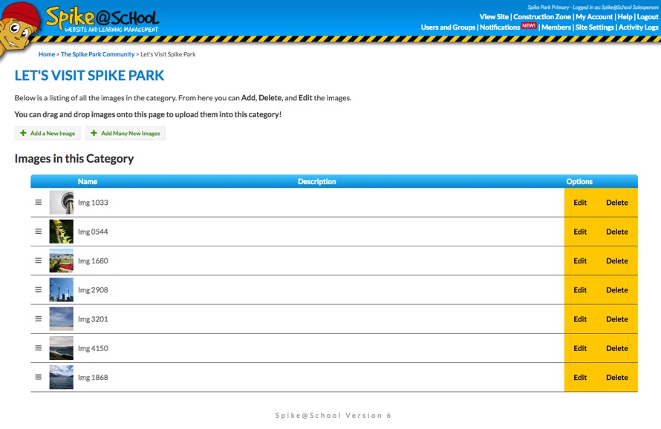The height and width of the screenshot is (429, 661).
Task: Open the Img 4150 thumbnail
Action: point(61,348)
